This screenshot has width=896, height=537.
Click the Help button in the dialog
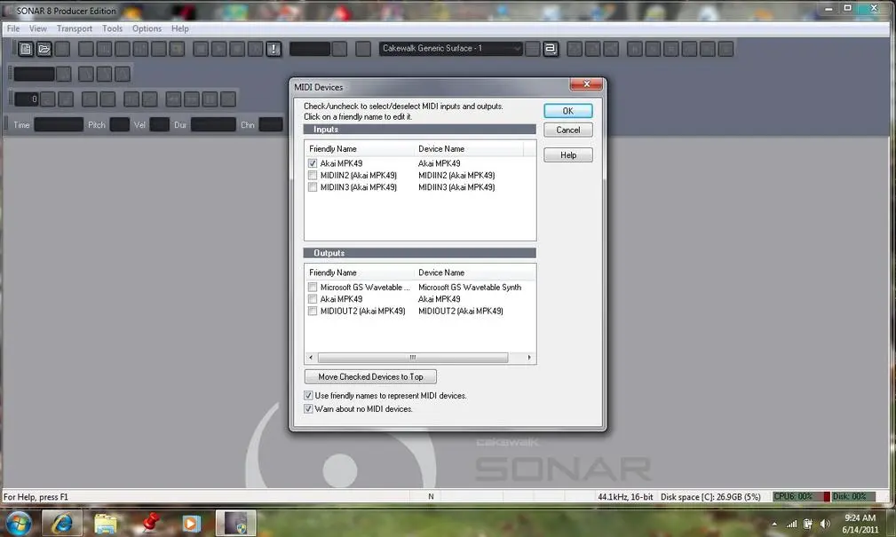point(568,155)
